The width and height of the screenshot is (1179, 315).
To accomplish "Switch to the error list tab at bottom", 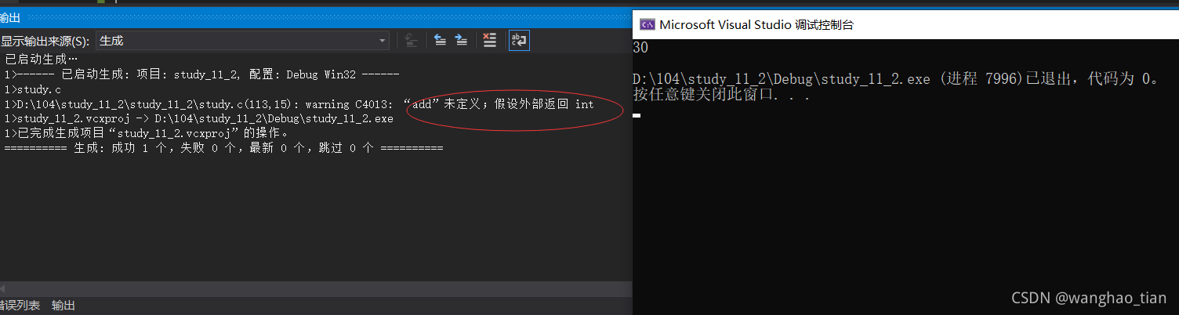I will click(20, 306).
